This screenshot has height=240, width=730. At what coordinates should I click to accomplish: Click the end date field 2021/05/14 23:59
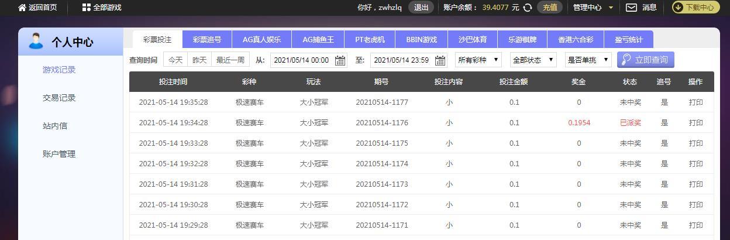[409, 60]
